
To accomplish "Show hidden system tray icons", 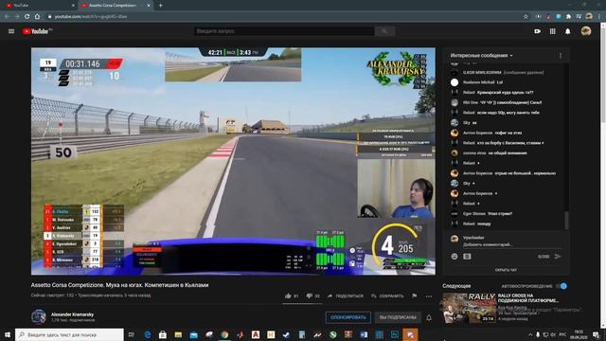I will point(530,334).
